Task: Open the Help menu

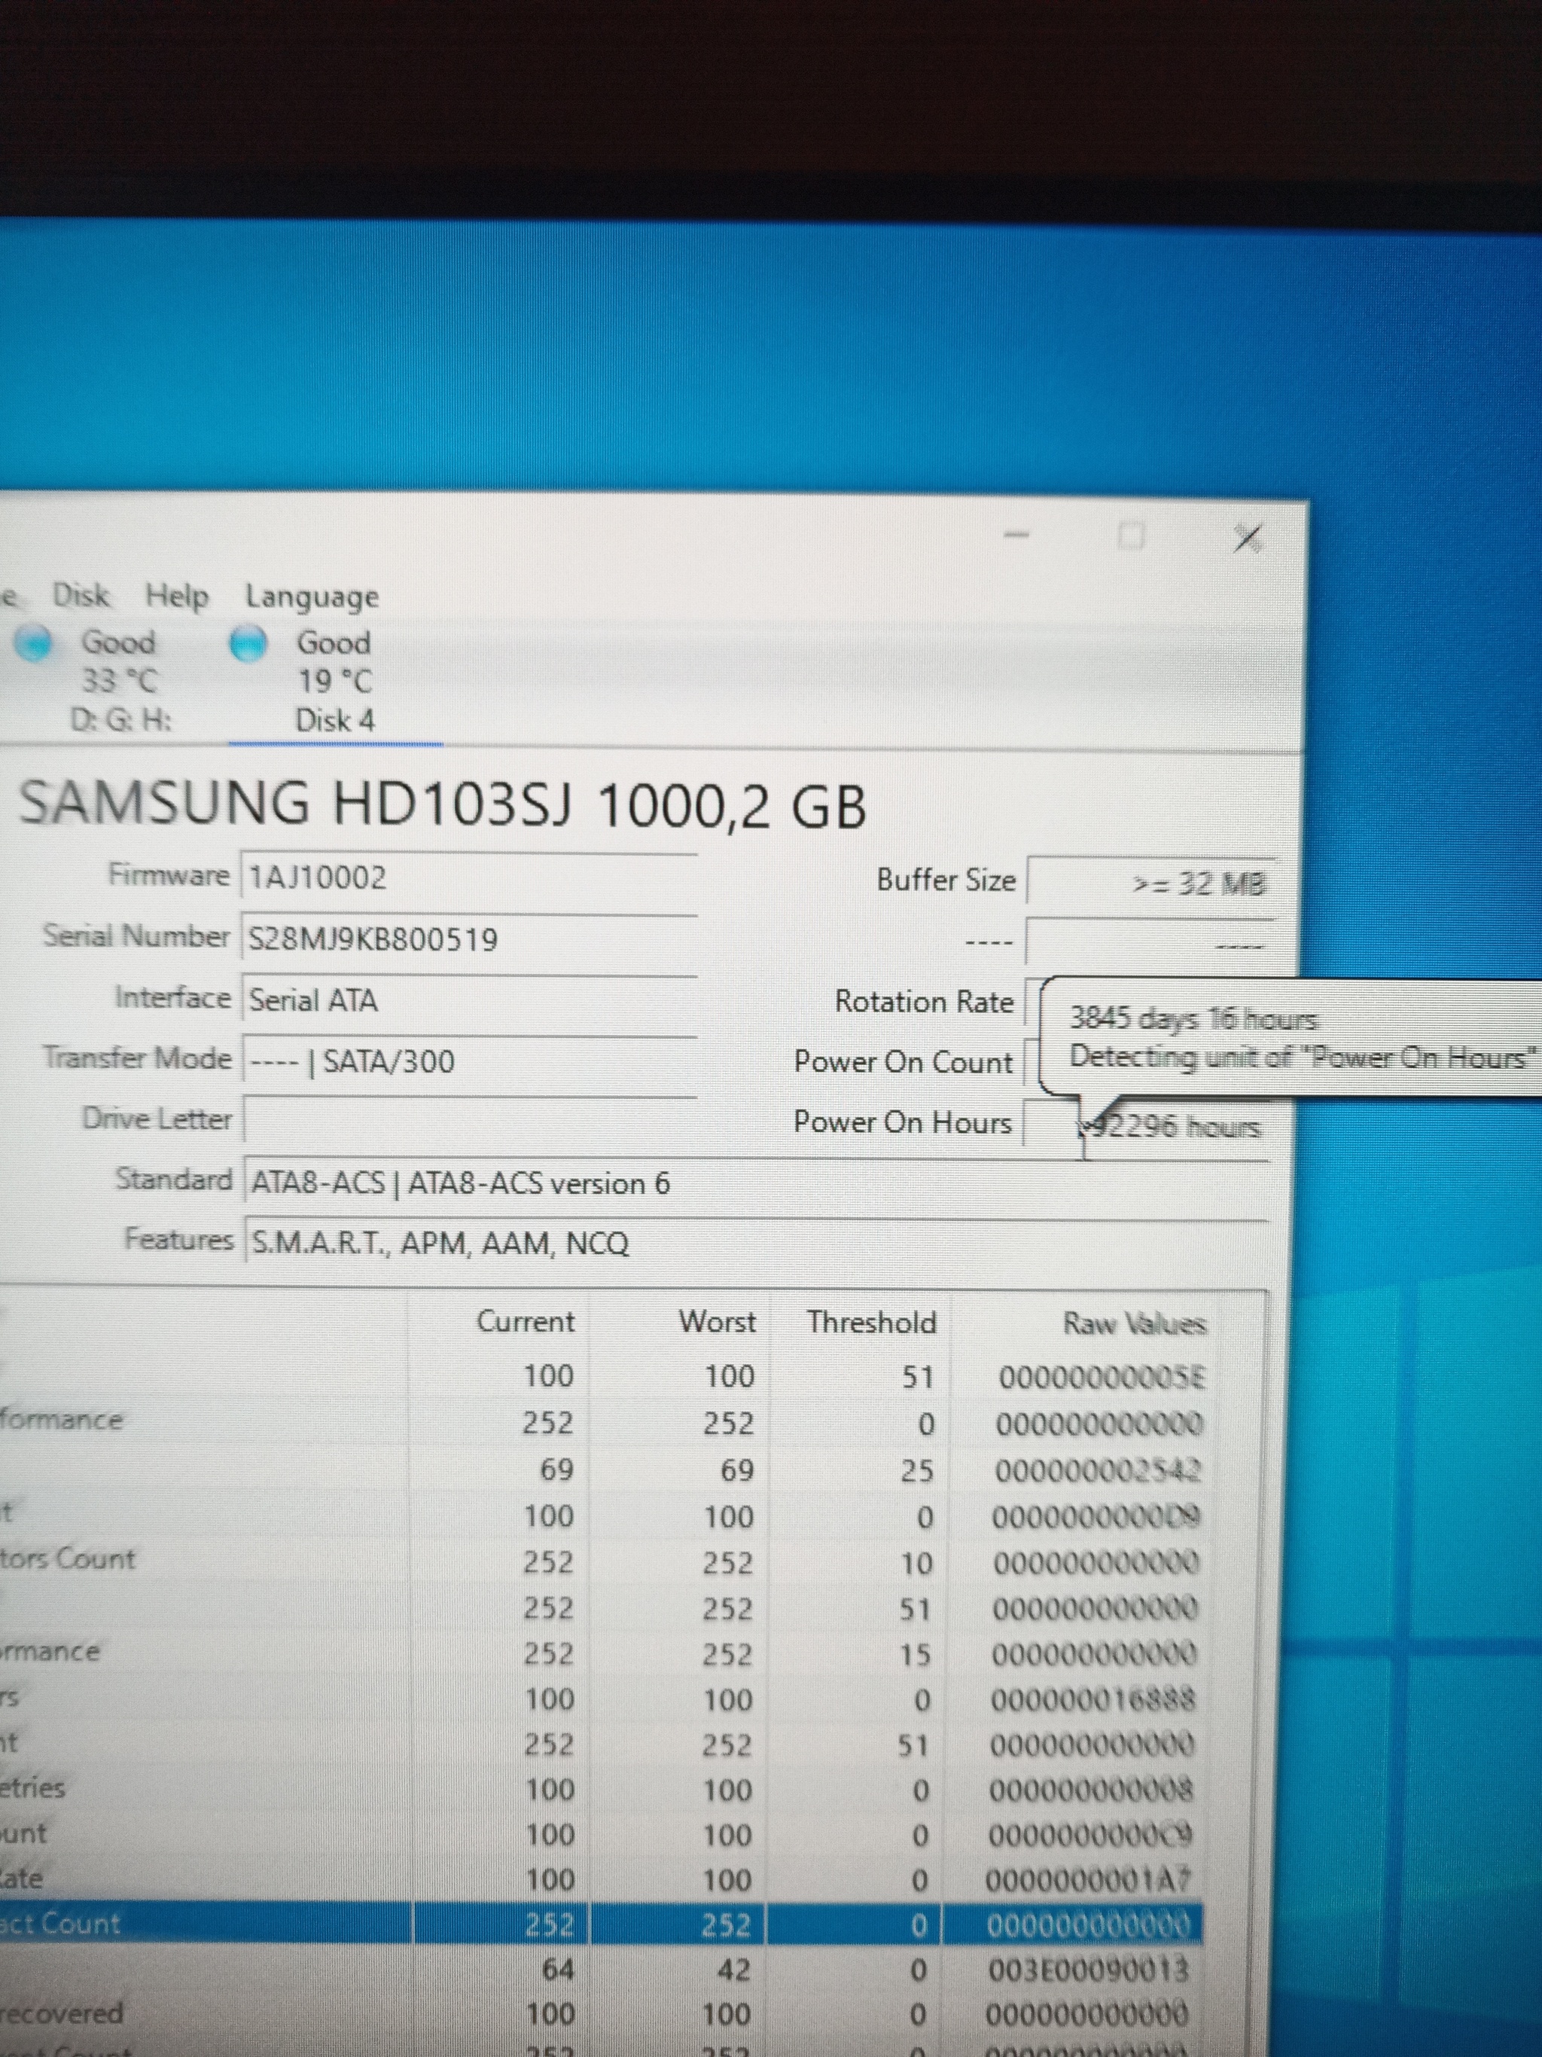Action: pyautogui.click(x=177, y=596)
